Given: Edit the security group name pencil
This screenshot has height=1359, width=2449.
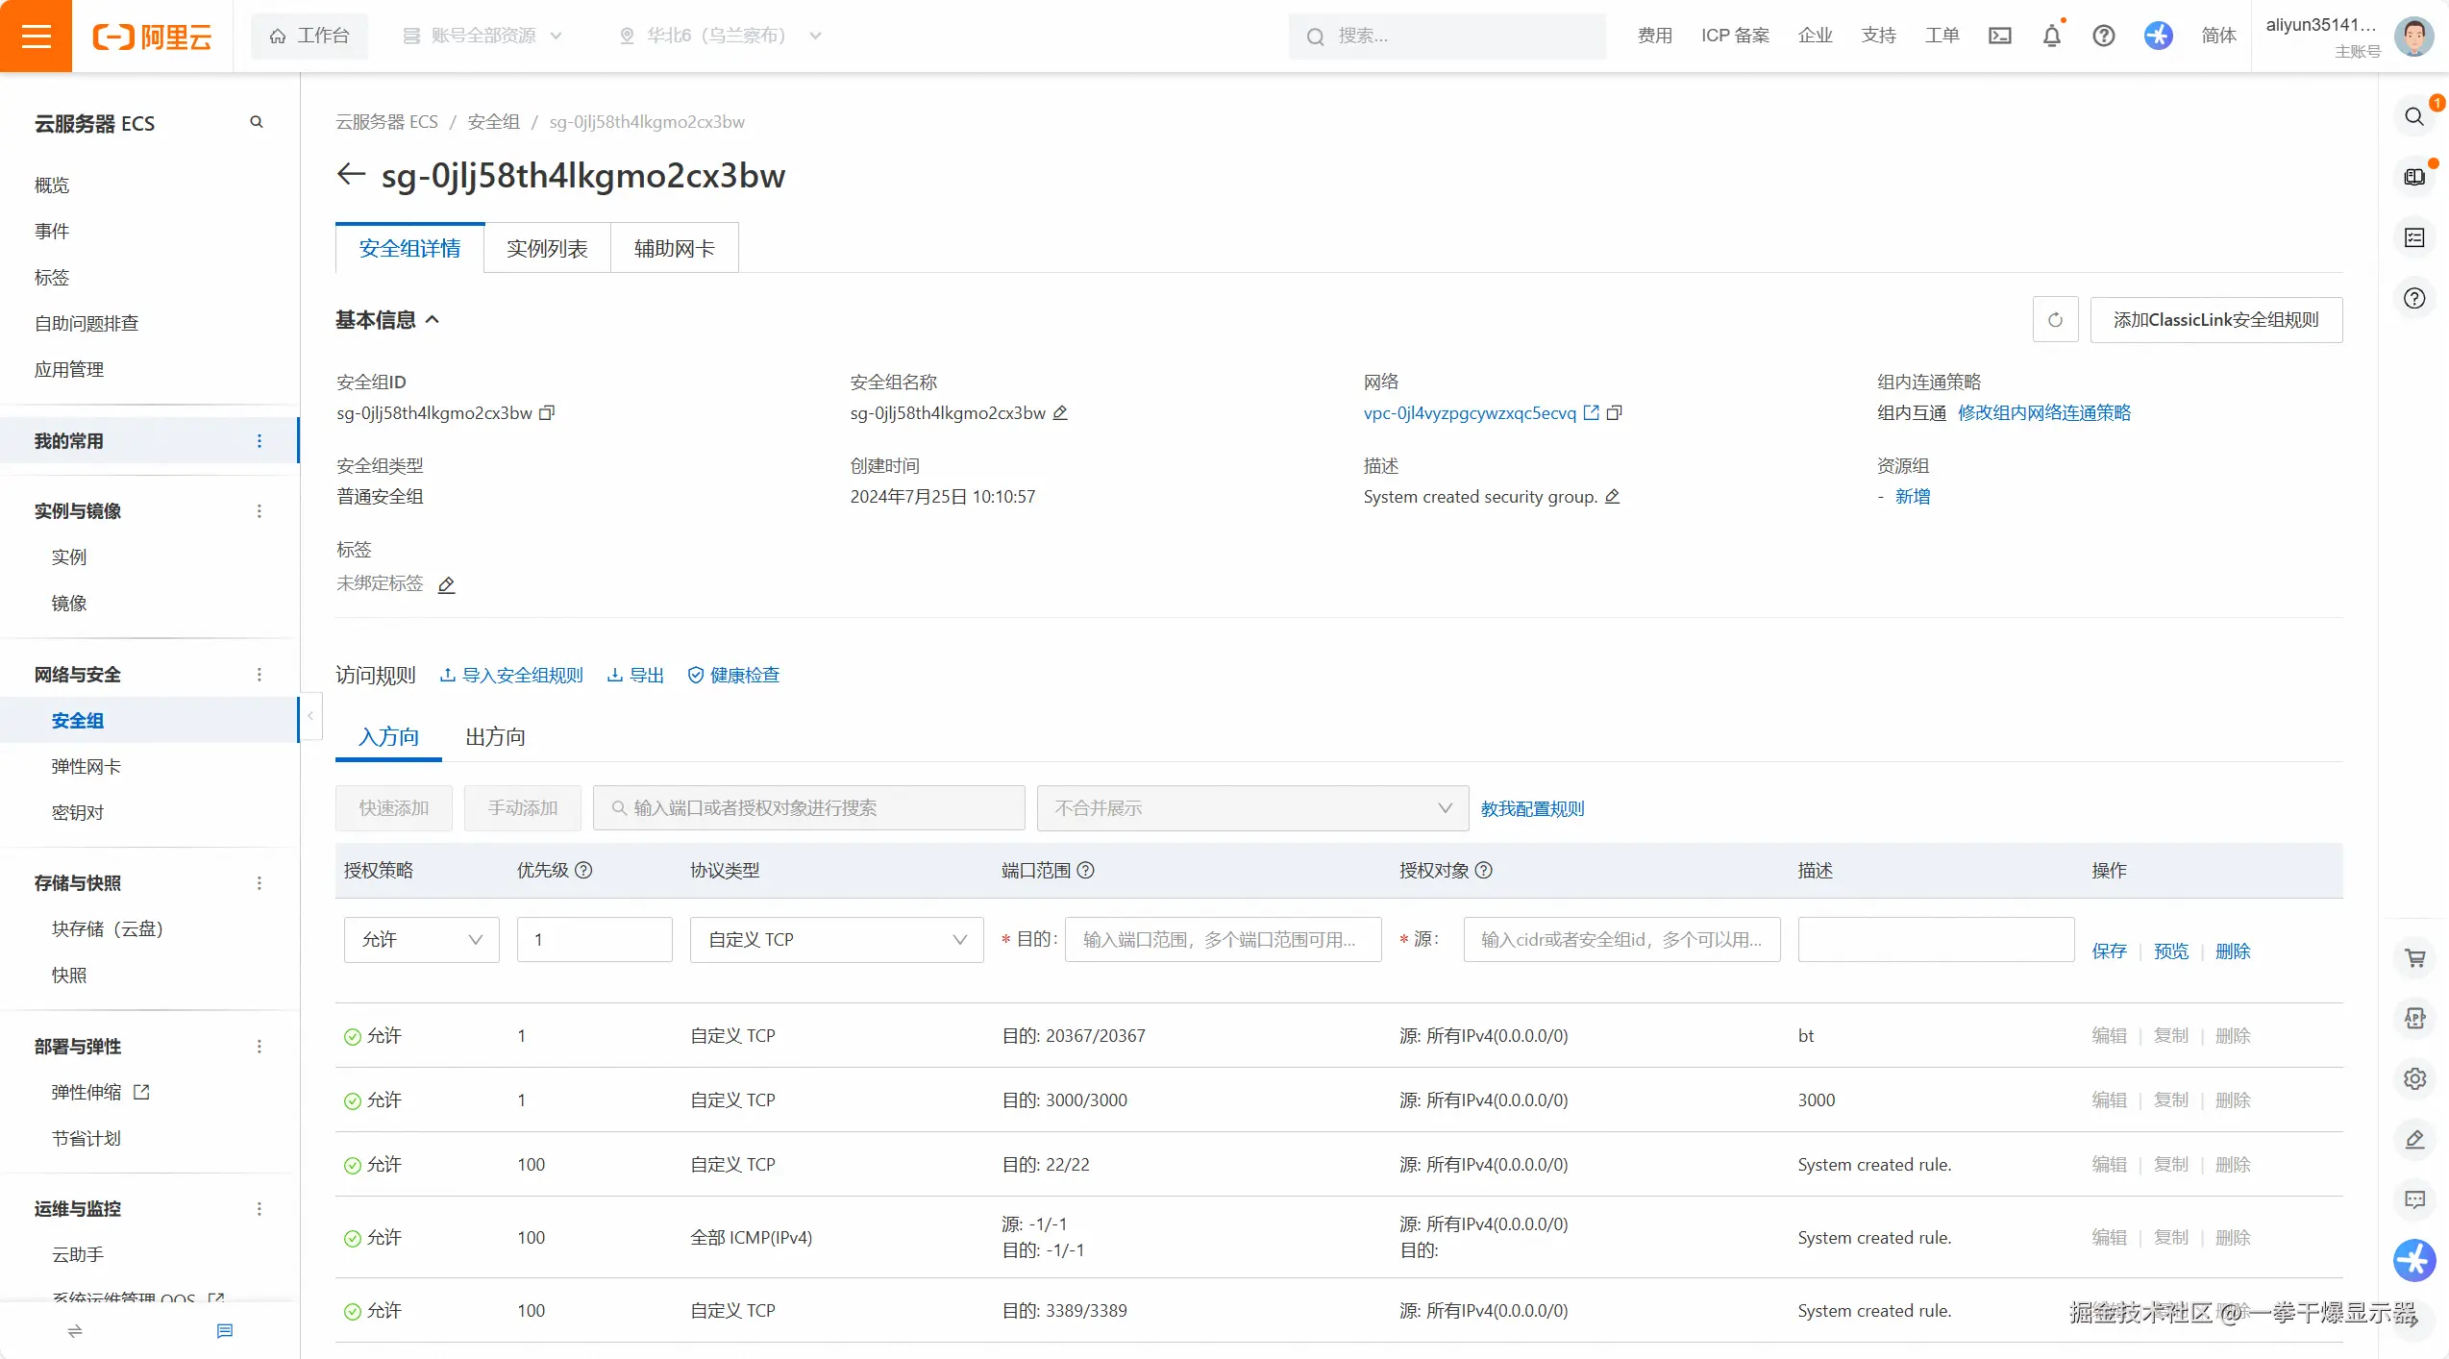Looking at the screenshot, I should click(x=1060, y=413).
